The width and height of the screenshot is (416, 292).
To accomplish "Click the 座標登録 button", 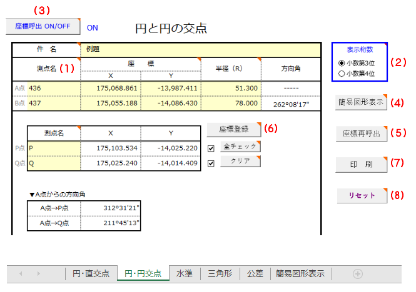I will pyautogui.click(x=235, y=129).
